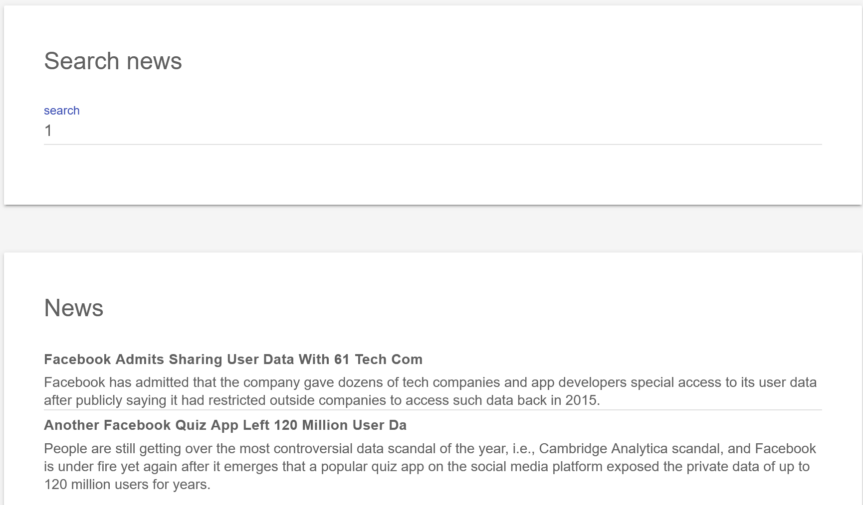This screenshot has width=863, height=505.
Task: Open the "Another Facebook Quiz App" headline
Action: [x=225, y=425]
